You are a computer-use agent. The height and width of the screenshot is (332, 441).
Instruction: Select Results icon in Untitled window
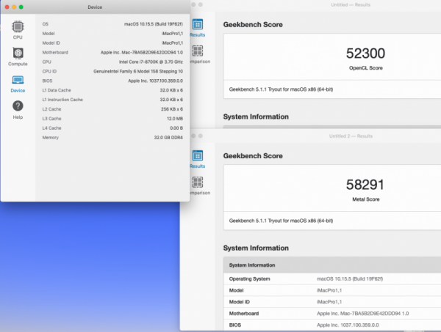[198, 24]
